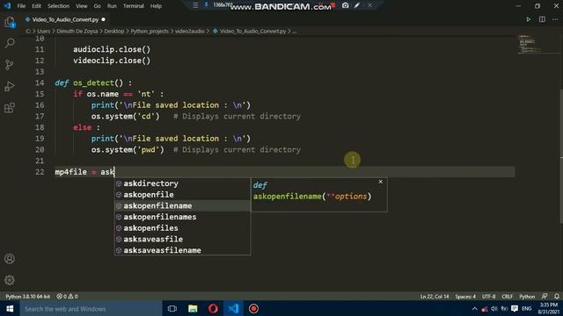Open the Extensions view
This screenshot has height=316, width=563.
[10, 107]
